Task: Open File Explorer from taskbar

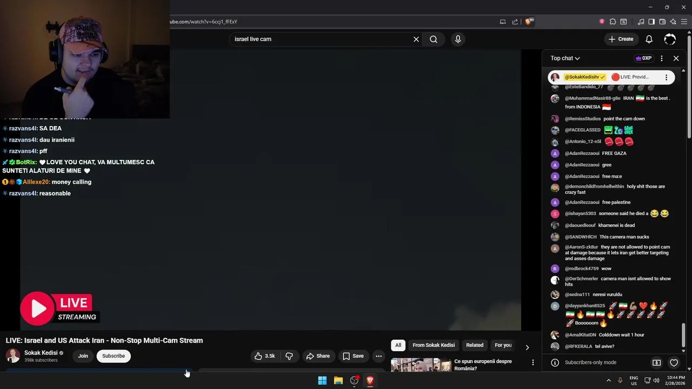Action: (x=338, y=380)
